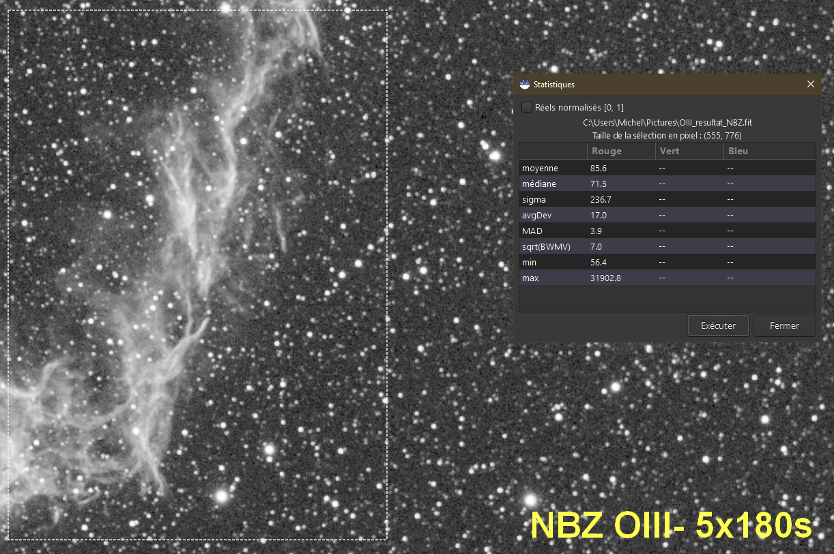Click the moyenne value 85.6
Image resolution: width=834 pixels, height=554 pixels.
tap(599, 168)
